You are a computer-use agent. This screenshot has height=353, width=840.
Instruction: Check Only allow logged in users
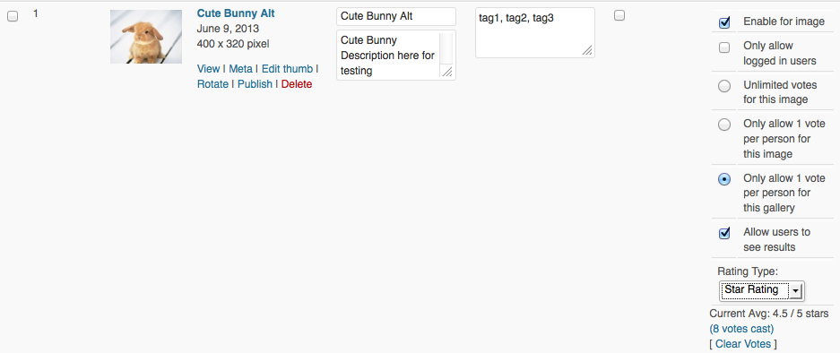tap(724, 47)
